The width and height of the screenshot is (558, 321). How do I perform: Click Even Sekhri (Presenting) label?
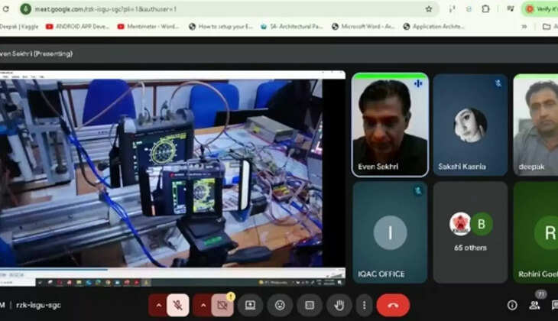pyautogui.click(x=36, y=53)
